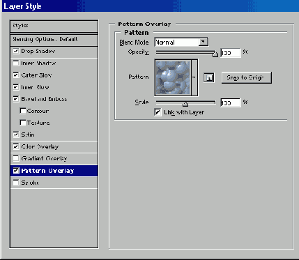Enable the Stroke checkbox
299x260 pixels.
click(16, 183)
